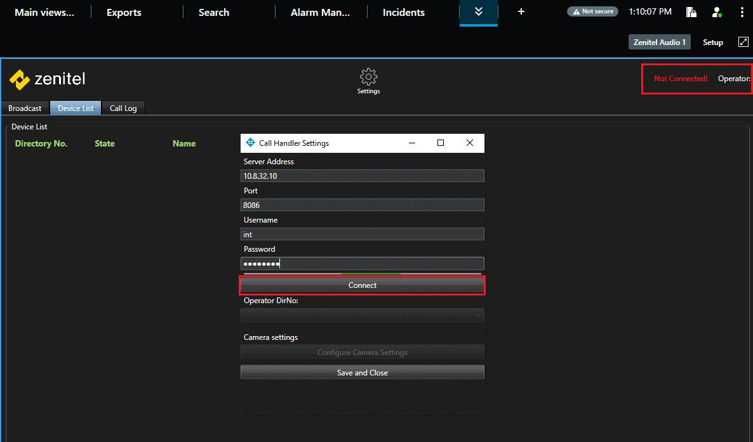The width and height of the screenshot is (753, 442).
Task: Switch to the Broadcast tab
Action: click(x=25, y=108)
